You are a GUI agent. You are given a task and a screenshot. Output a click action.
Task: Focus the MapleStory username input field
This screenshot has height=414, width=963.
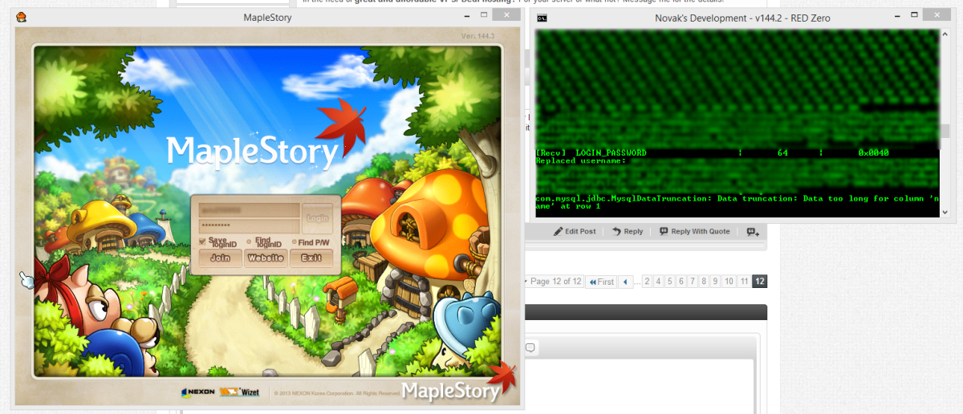tap(249, 209)
